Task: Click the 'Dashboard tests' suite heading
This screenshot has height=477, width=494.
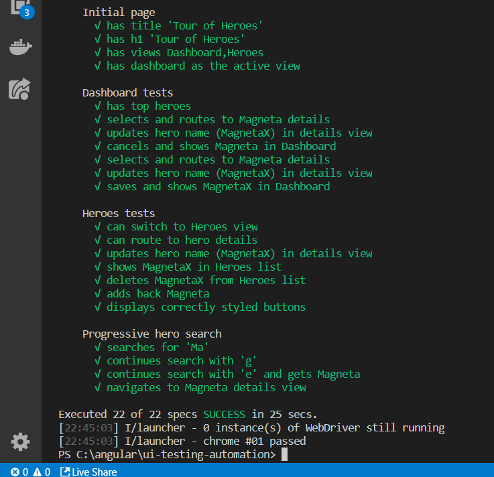Action: (x=127, y=92)
